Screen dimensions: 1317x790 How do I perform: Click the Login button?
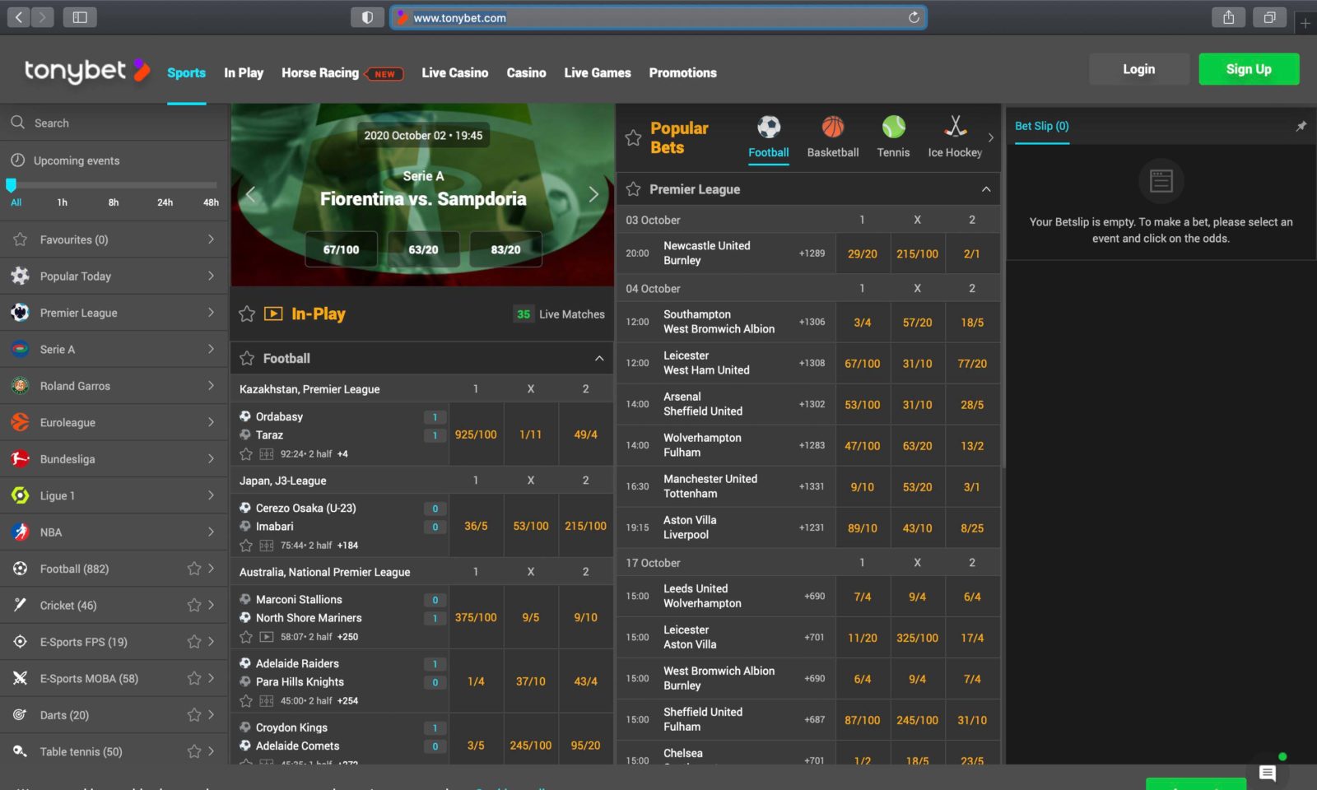coord(1138,69)
